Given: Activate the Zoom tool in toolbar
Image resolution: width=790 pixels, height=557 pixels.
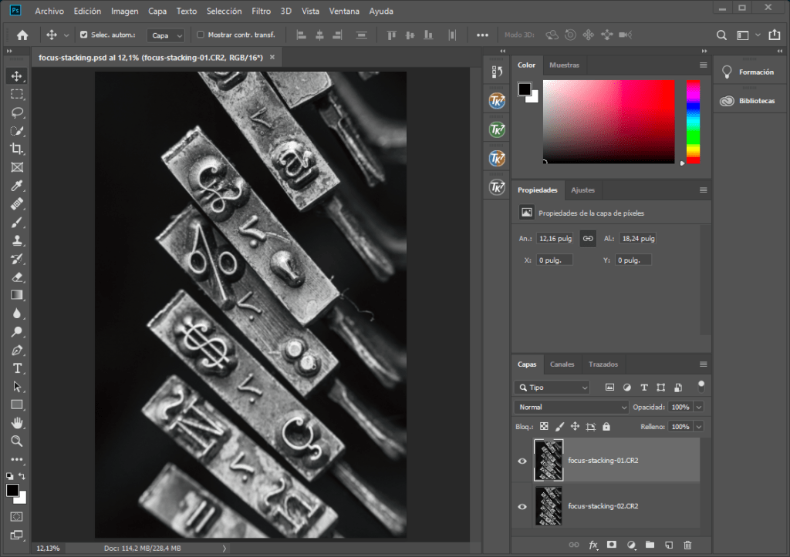Looking at the screenshot, I should coord(16,441).
